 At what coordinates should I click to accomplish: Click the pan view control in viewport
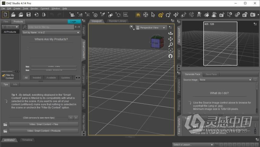click(x=170, y=39)
